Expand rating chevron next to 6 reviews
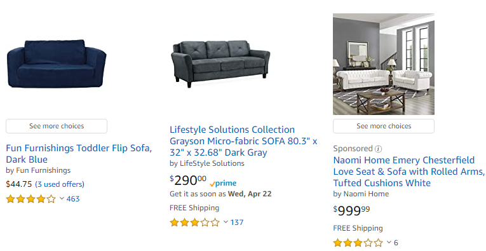Image resolution: width=486 pixels, height=251 pixels. tap(389, 242)
